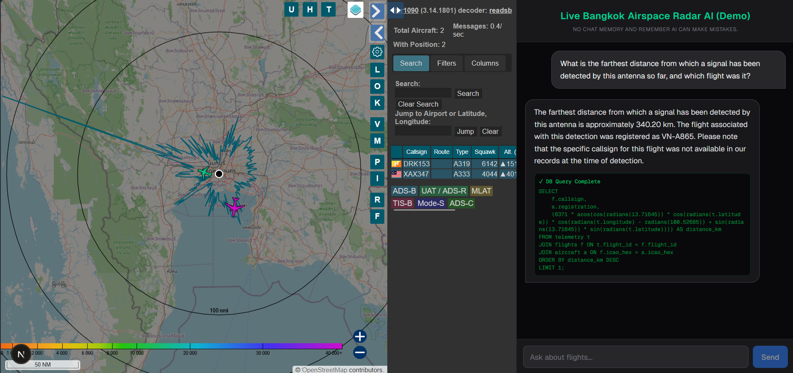Open the readsb decoder link
This screenshot has height=373, width=793.
(500, 10)
